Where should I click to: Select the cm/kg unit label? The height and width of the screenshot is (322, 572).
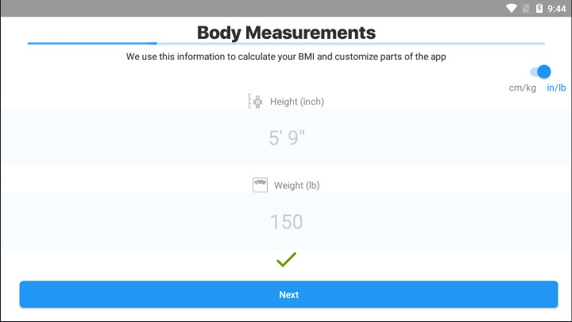[x=523, y=88]
